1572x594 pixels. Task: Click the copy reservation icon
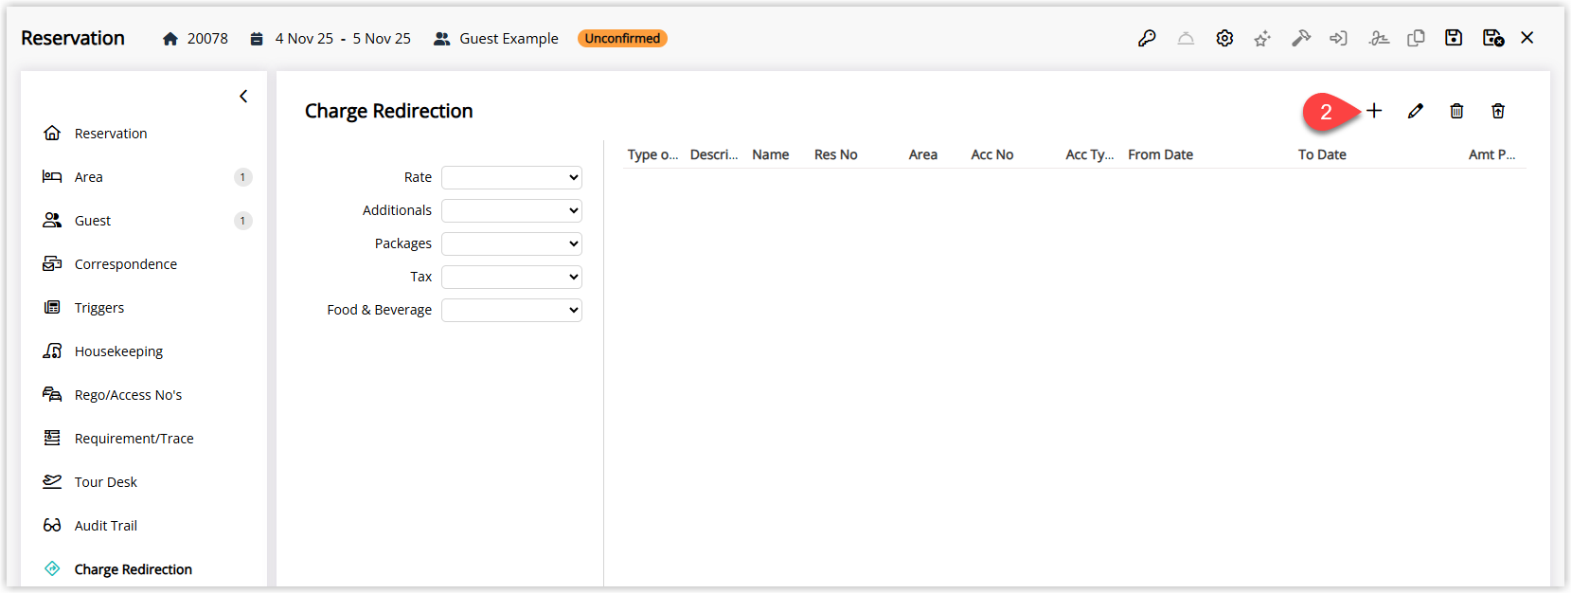[x=1416, y=38]
